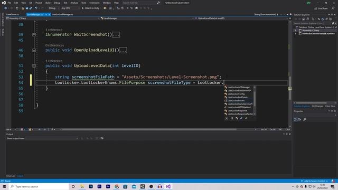Toggle the last wrench filter in IntelliSense
The image size is (338, 190).
[246, 118]
